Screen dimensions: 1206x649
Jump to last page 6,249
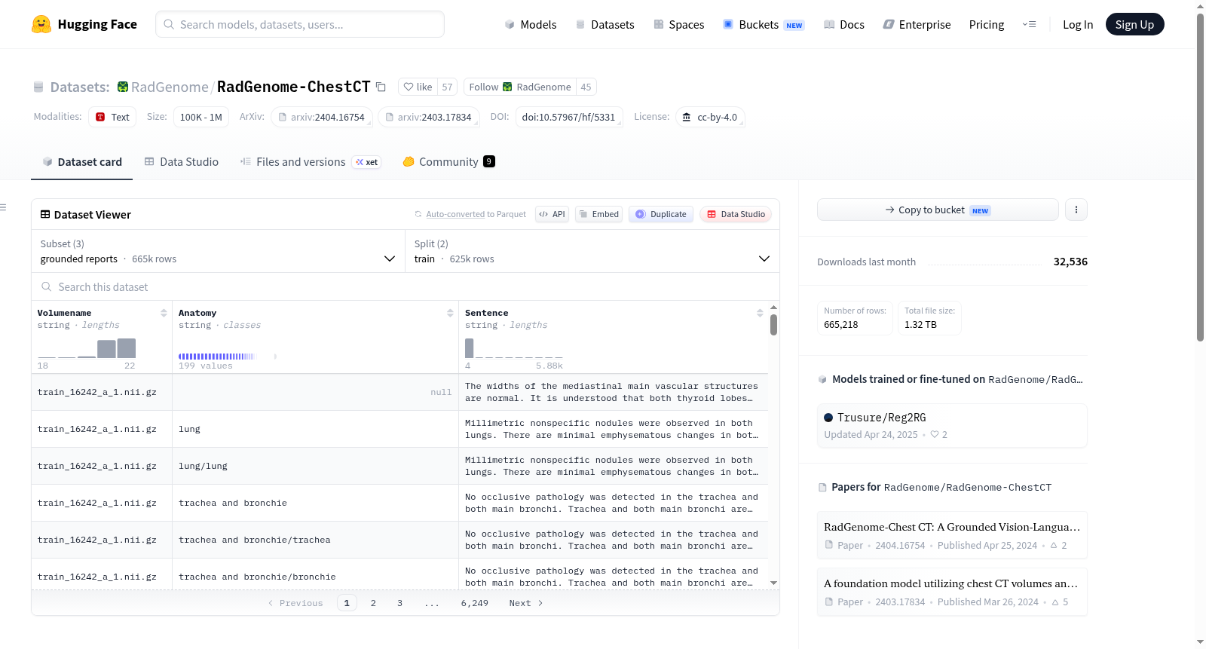475,603
